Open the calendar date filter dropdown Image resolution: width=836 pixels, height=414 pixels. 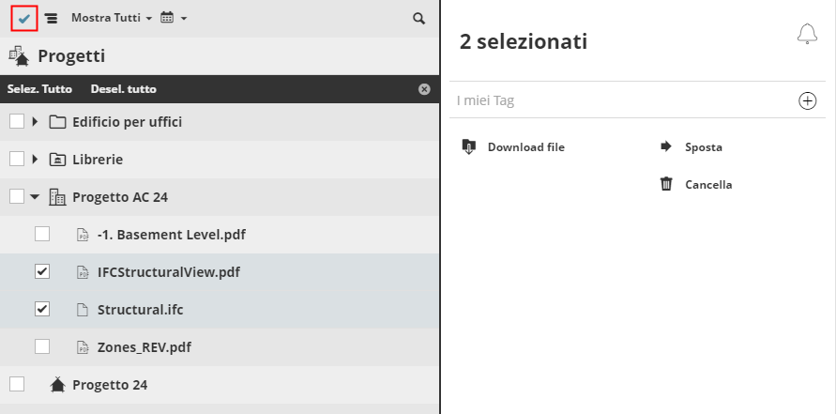174,18
